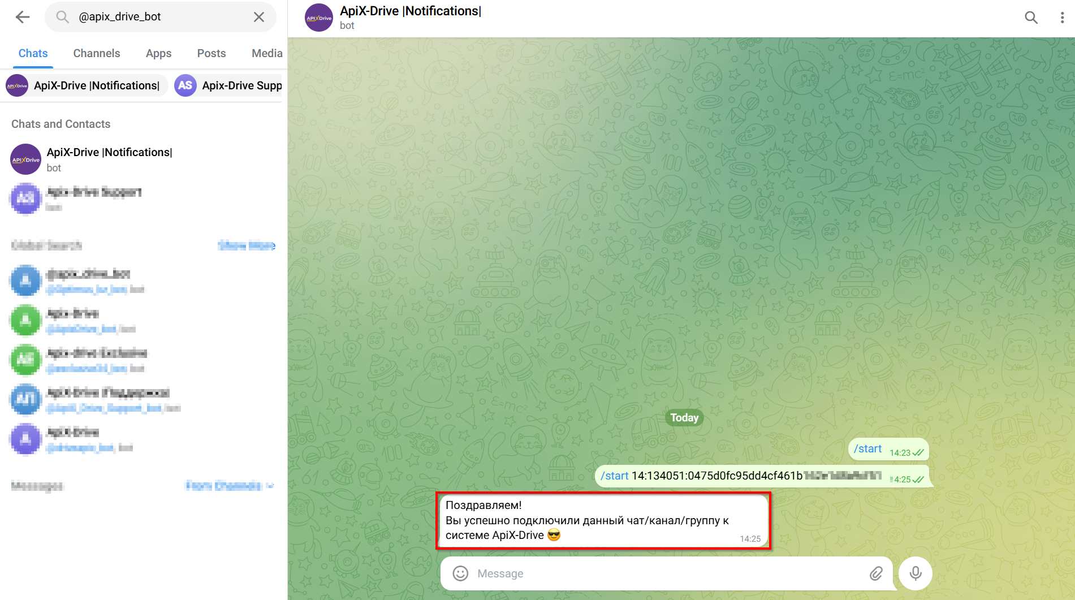Switch to the Chats tab
The image size is (1075, 600).
tap(33, 53)
